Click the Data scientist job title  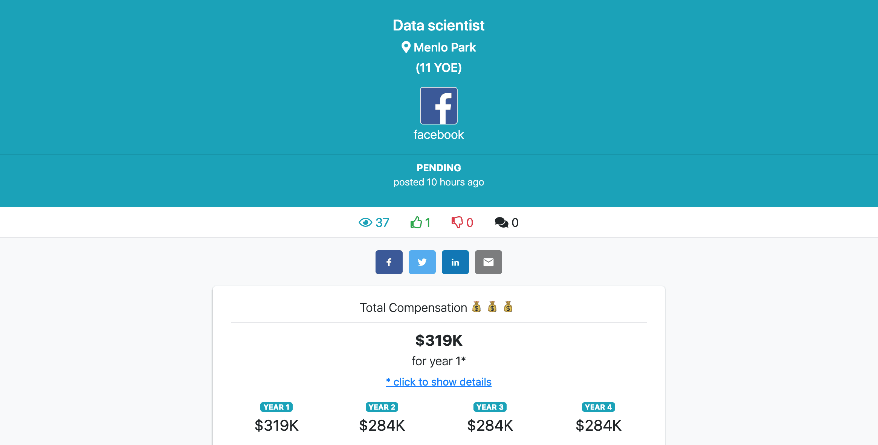coord(439,26)
